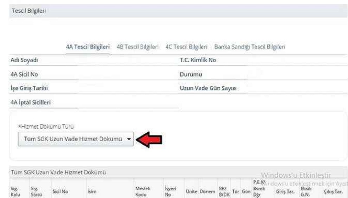Screen dimensions: 348x198
Task: Open the Hizmet Dökümü Türü dropdown
Action: (x=76, y=139)
